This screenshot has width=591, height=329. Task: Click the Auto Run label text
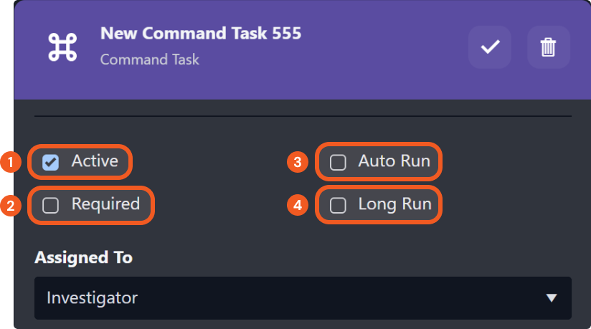394,161
